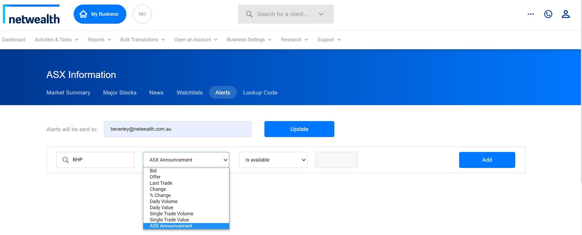Screen dimensions: 582x235
Task: Switch to Lookup Code tab
Action: 260,93
